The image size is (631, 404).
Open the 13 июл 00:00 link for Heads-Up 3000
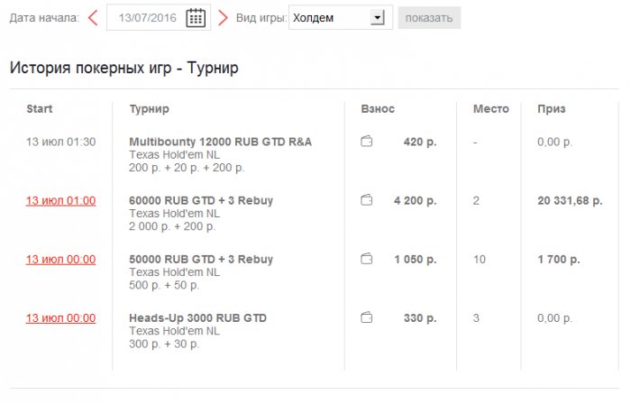tap(60, 318)
